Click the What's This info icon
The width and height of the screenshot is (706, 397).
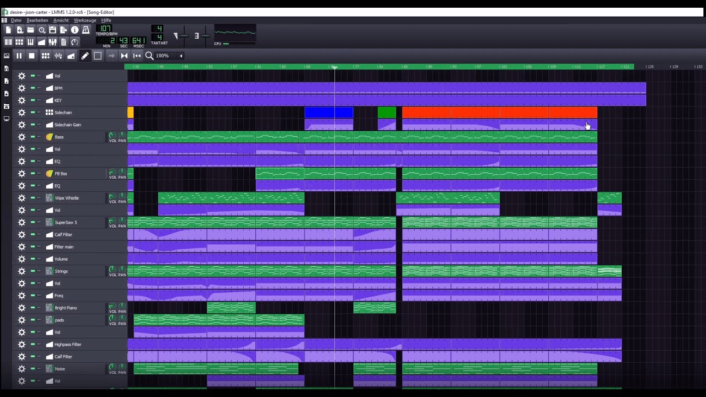point(74,30)
